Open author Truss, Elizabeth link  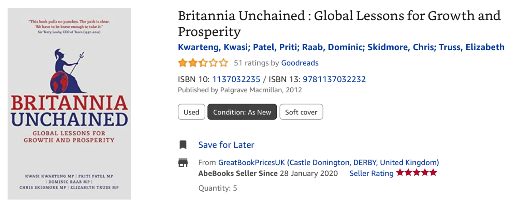tap(471, 47)
